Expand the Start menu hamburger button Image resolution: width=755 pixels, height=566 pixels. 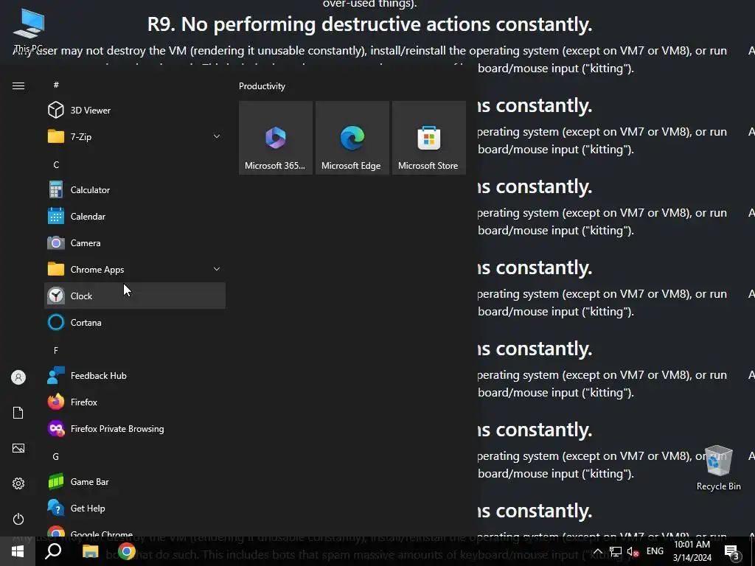tap(18, 85)
